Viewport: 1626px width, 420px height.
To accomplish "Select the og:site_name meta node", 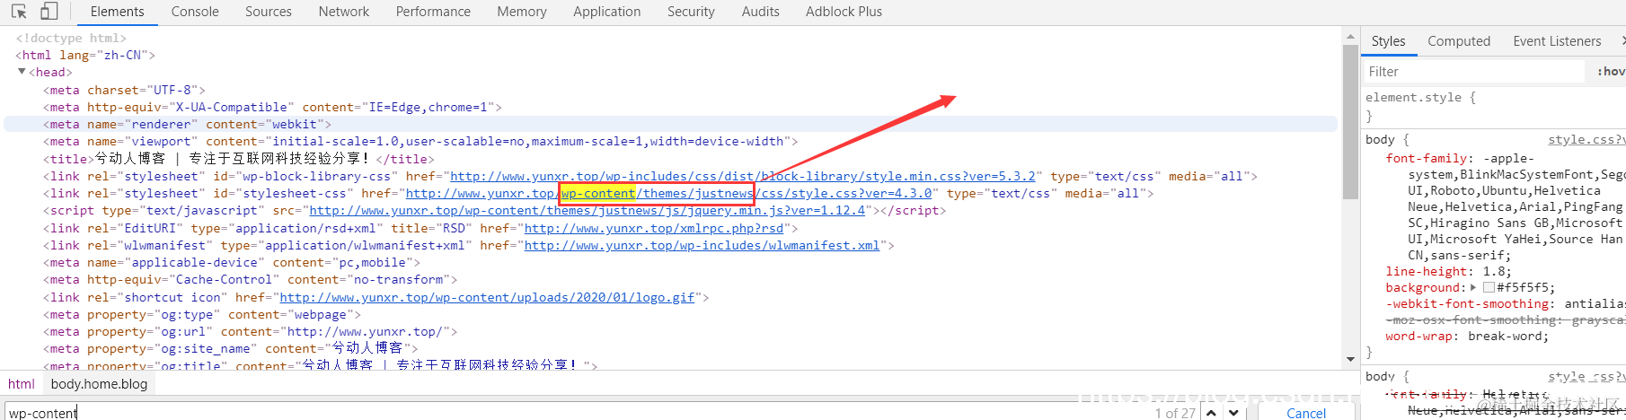I will coord(231,348).
